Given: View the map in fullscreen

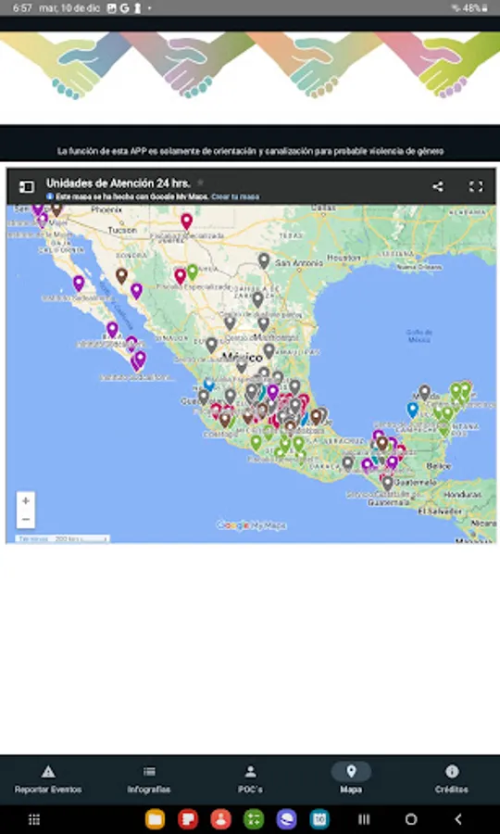Looking at the screenshot, I should click(x=476, y=186).
